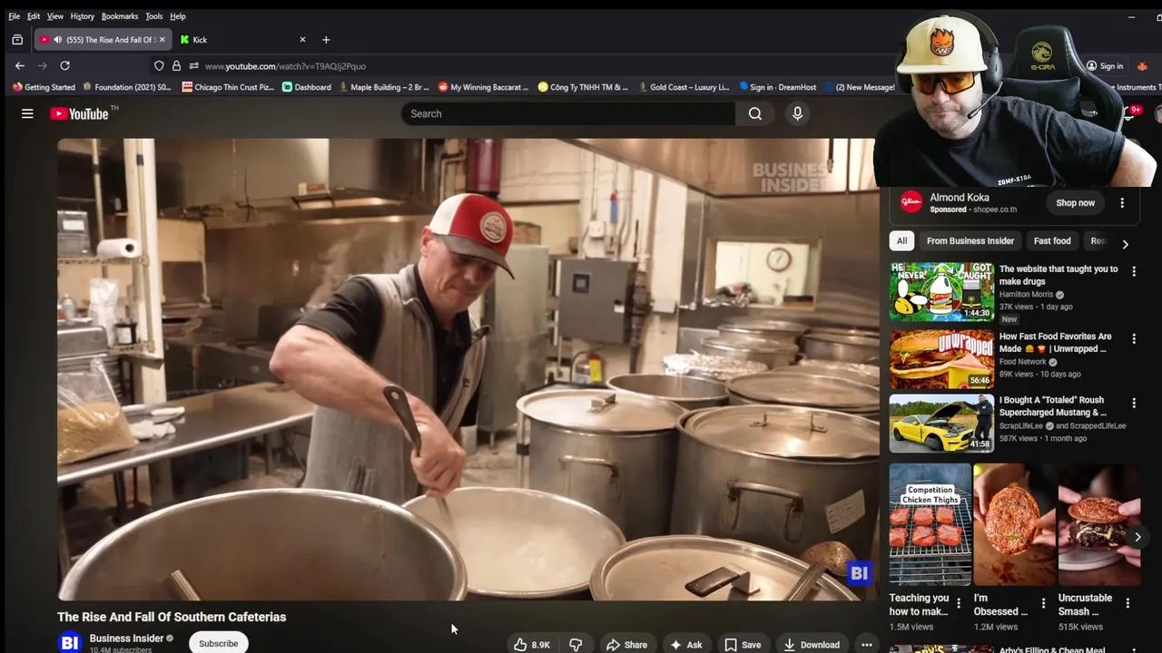Click Shop now on Almond Koka ad
Screen dimensions: 1162x653
(x=1075, y=203)
